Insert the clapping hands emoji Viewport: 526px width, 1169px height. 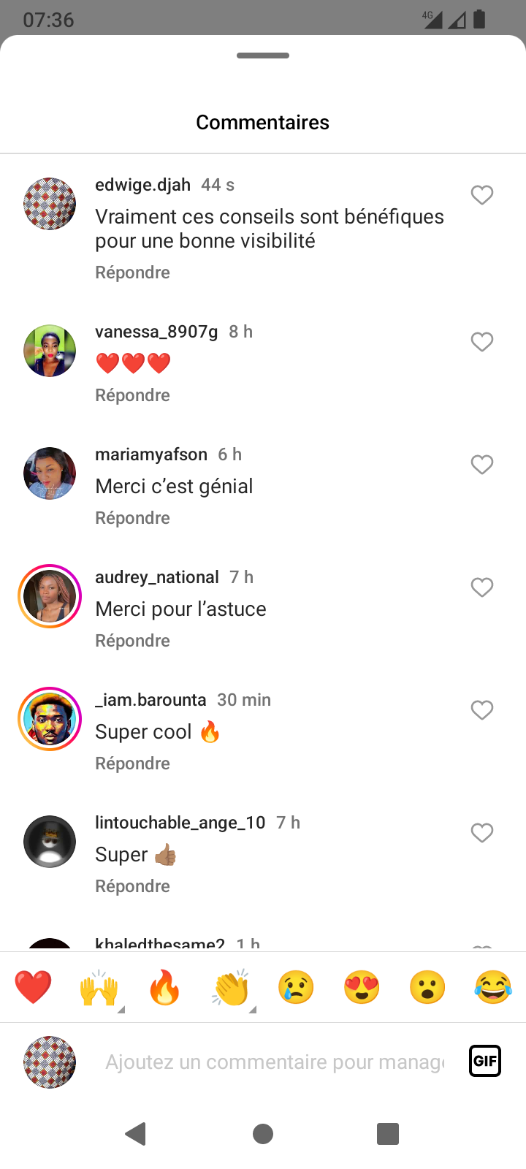point(231,988)
